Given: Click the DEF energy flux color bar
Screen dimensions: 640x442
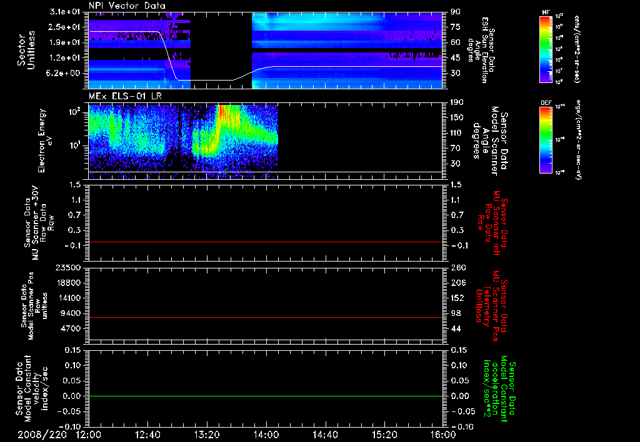Looking at the screenshot, I should point(546,140).
